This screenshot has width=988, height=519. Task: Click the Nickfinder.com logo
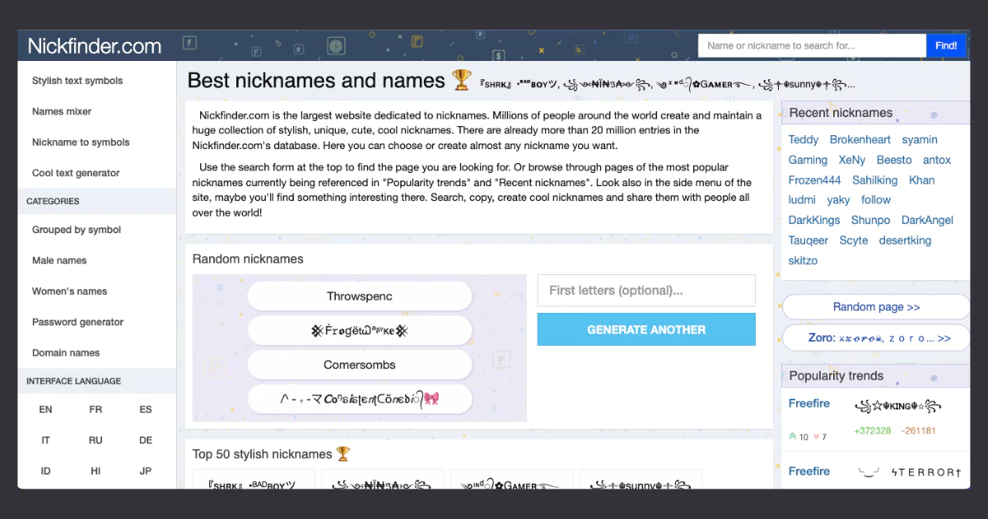pos(94,46)
